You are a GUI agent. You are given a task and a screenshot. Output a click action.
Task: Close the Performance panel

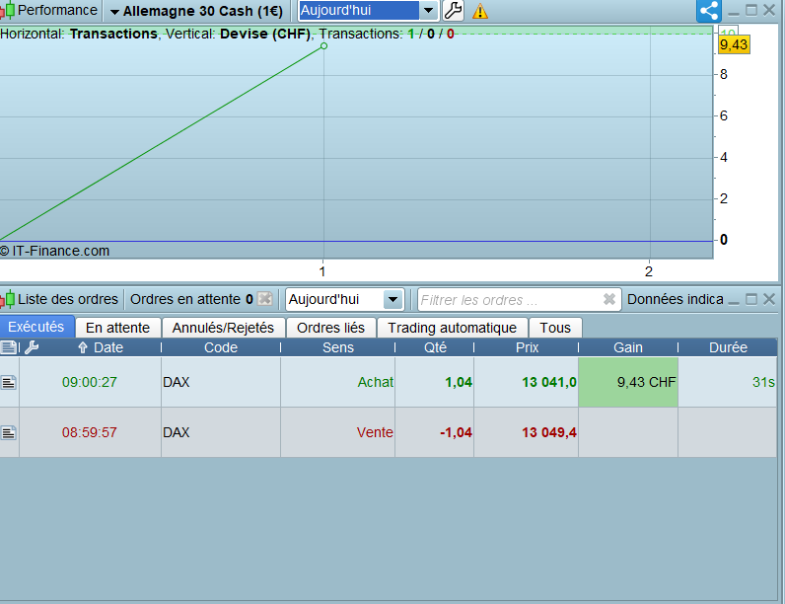click(769, 10)
